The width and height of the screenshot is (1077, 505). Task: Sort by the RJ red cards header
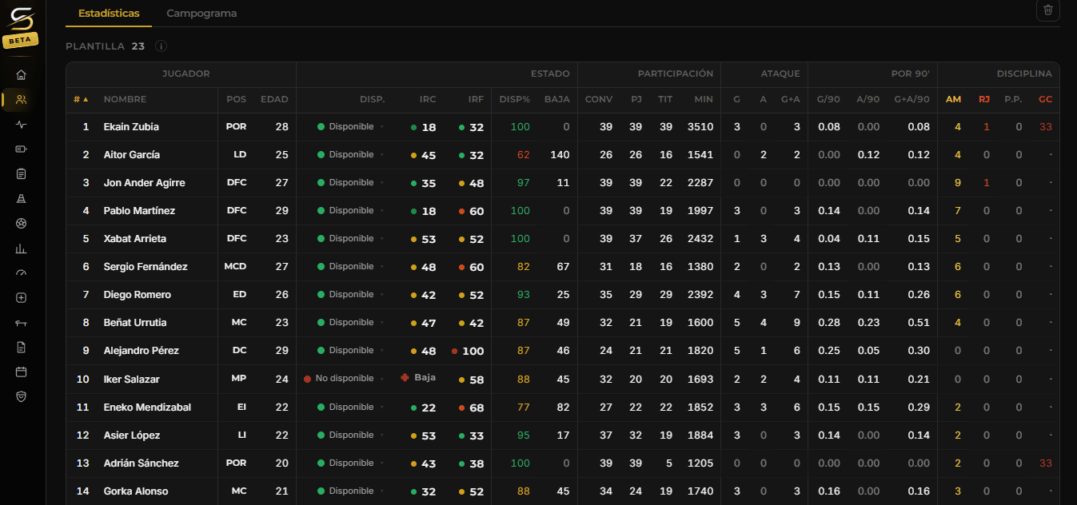click(983, 100)
